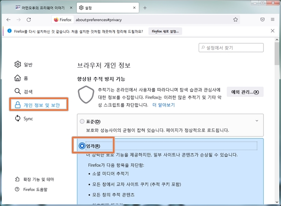Click the vertical scrollbar thumb
Screen dimensions: 281x206
point(277,54)
